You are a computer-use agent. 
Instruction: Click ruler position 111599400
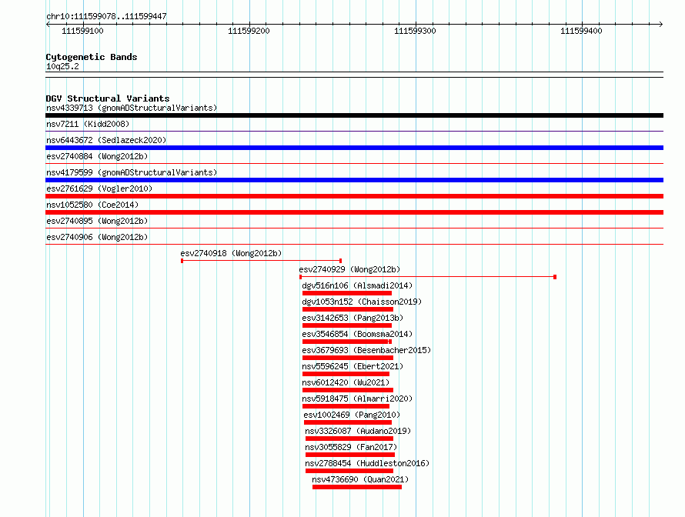(581, 31)
